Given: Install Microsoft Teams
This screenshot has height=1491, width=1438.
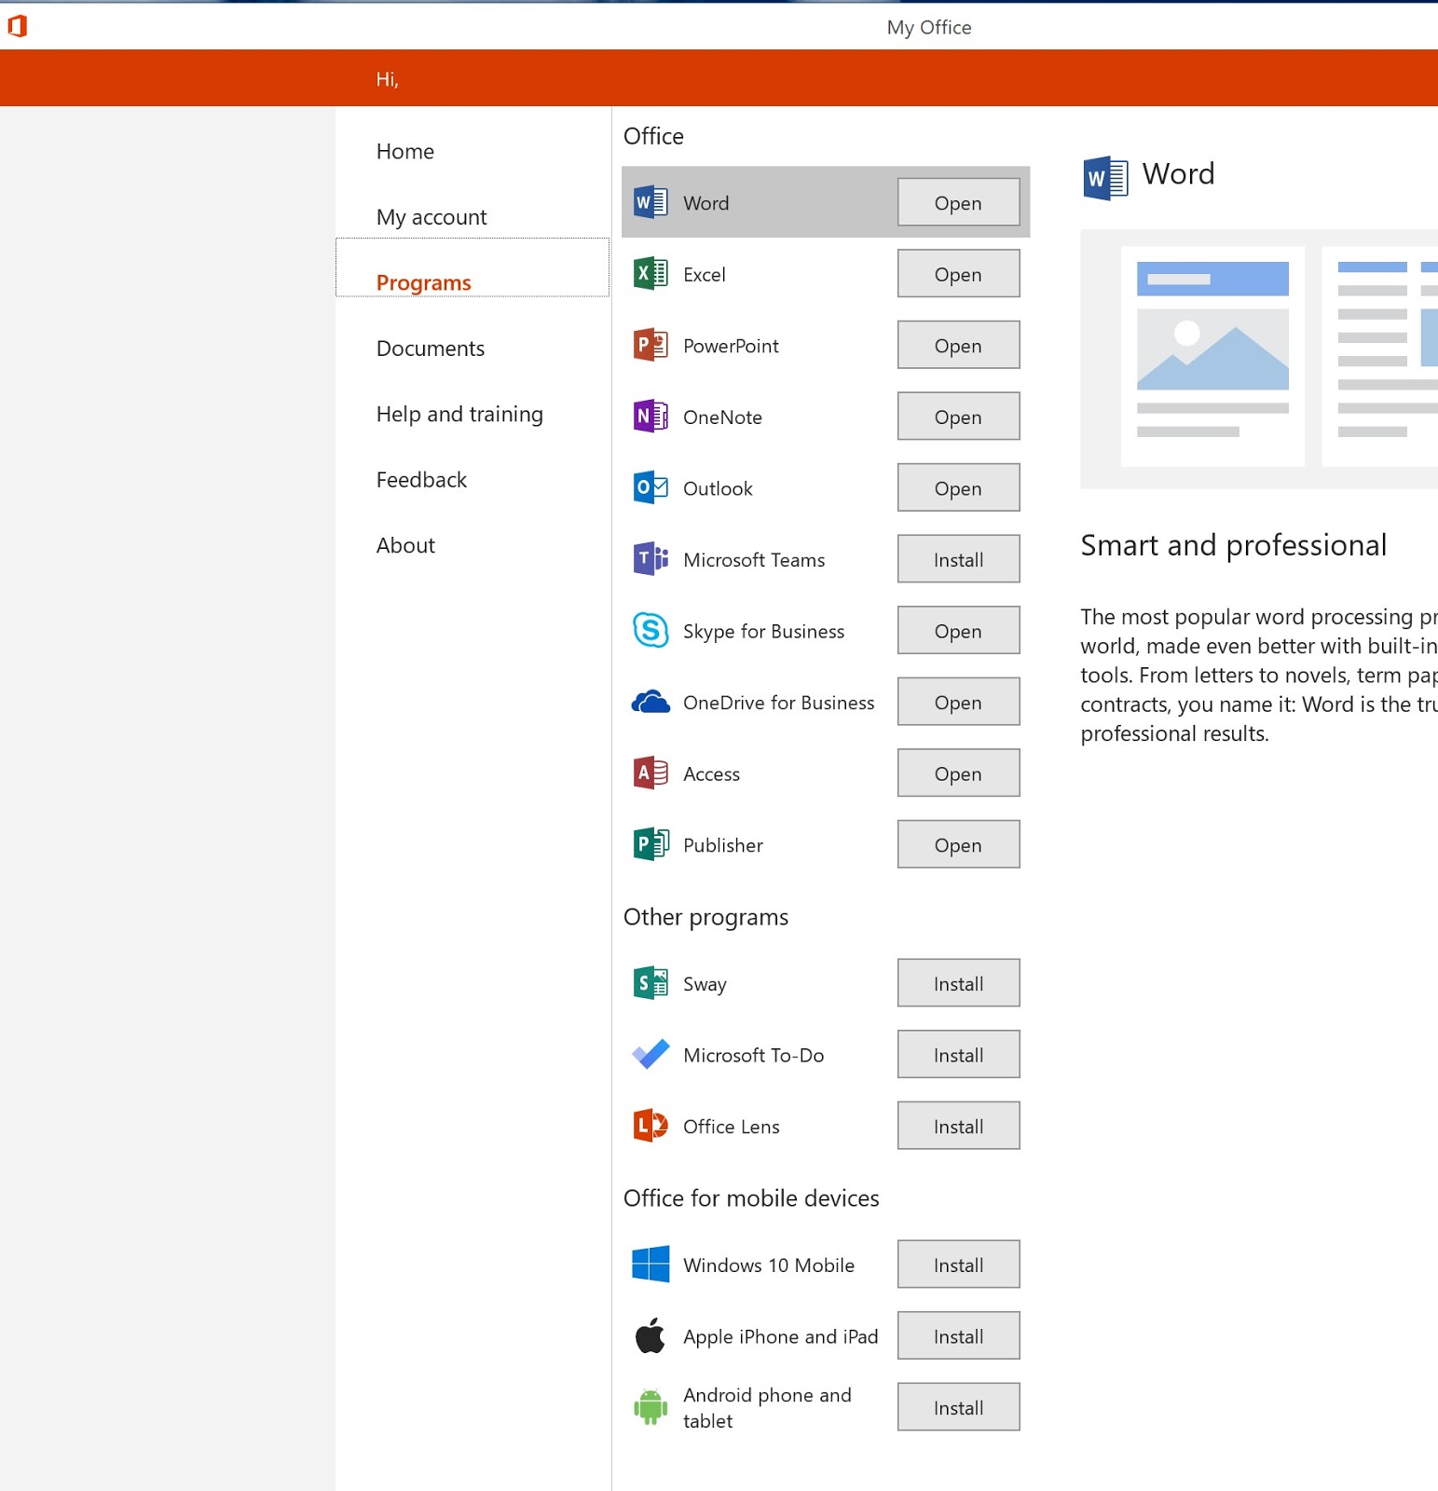Looking at the screenshot, I should (x=958, y=559).
